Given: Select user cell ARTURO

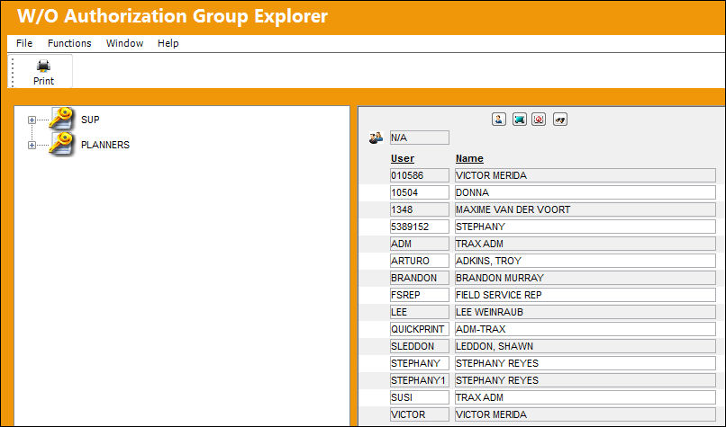Looking at the screenshot, I should click(420, 261).
